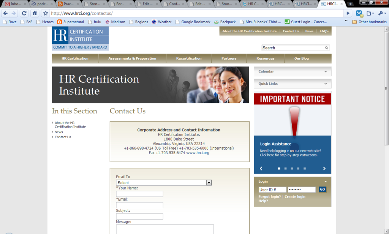Submit login with the GO button
The image size is (389, 234).
pos(322,190)
